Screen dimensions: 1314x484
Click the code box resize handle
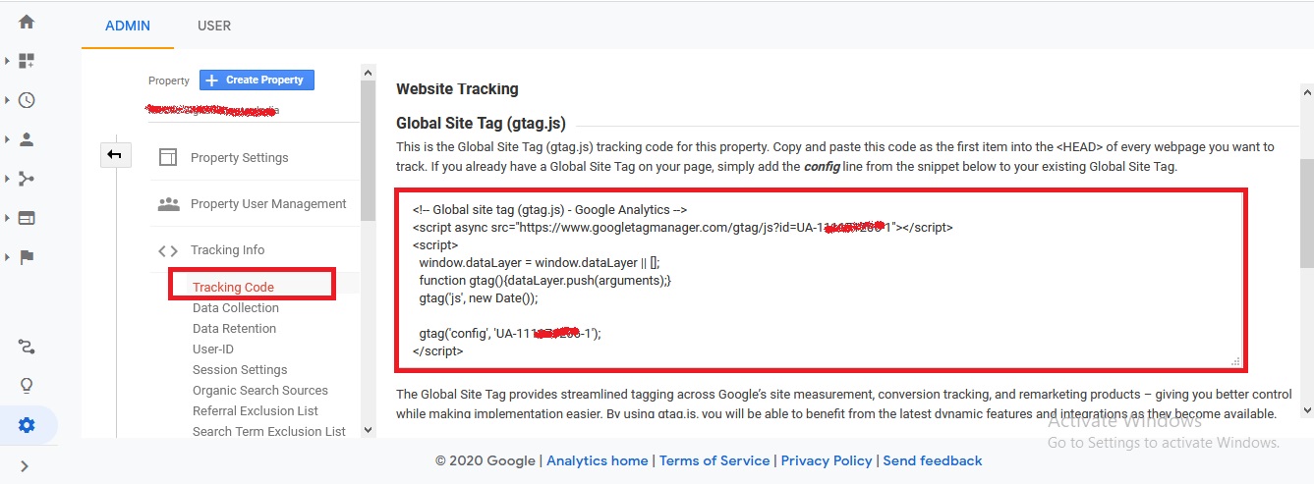1235,360
